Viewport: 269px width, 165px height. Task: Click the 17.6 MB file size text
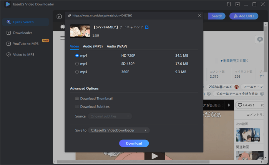click(x=182, y=64)
